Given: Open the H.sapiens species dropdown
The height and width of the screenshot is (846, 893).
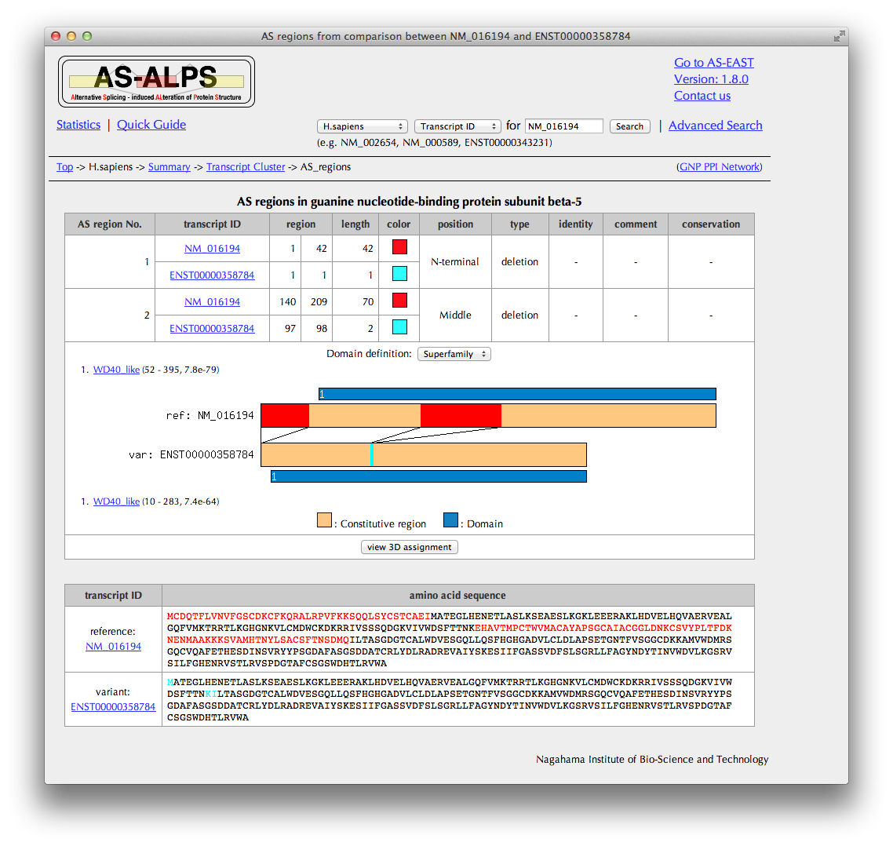Looking at the screenshot, I should pyautogui.click(x=363, y=126).
